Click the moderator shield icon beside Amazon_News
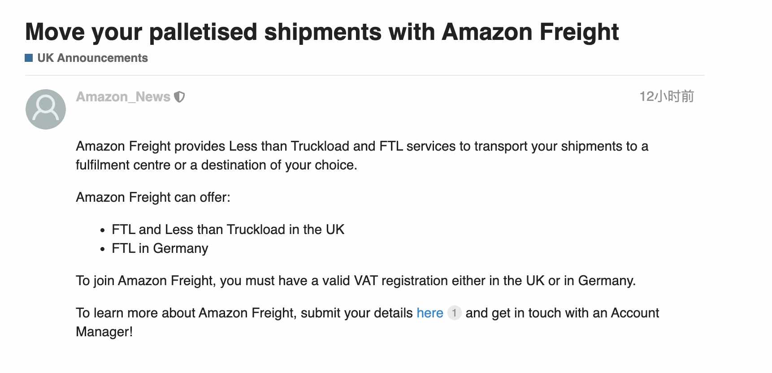This screenshot has width=772, height=373. (x=179, y=97)
